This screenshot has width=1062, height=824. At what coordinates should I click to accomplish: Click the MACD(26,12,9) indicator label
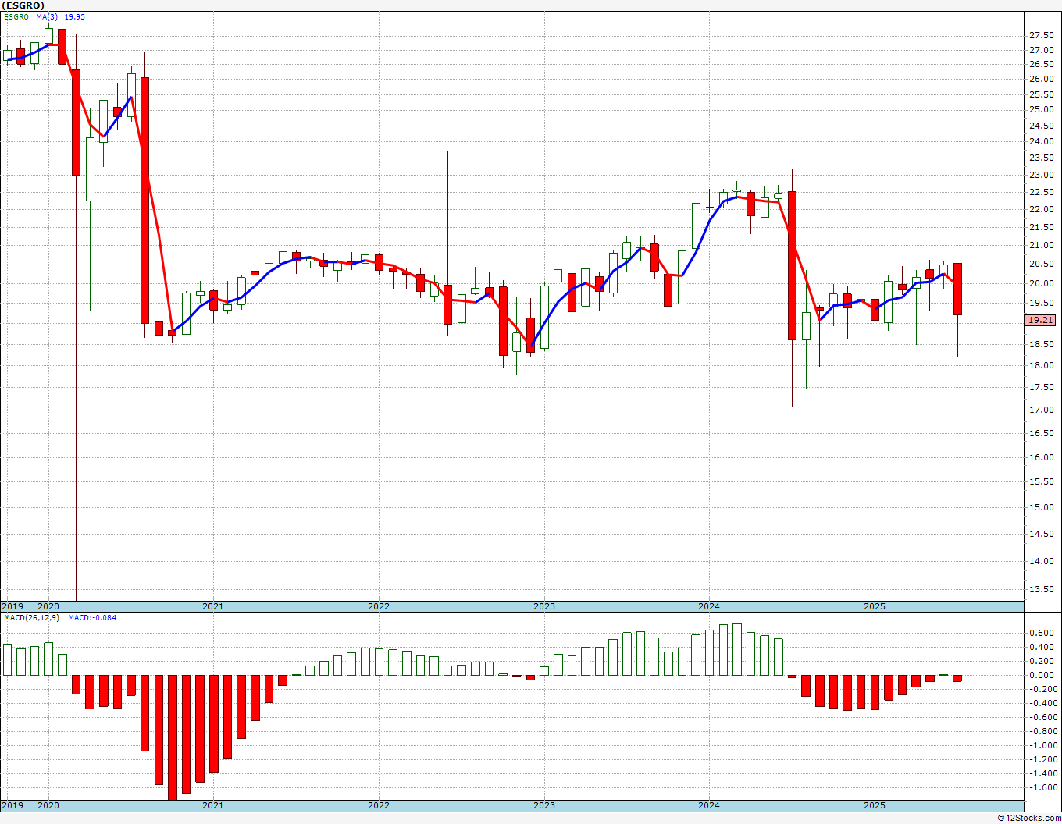[31, 618]
